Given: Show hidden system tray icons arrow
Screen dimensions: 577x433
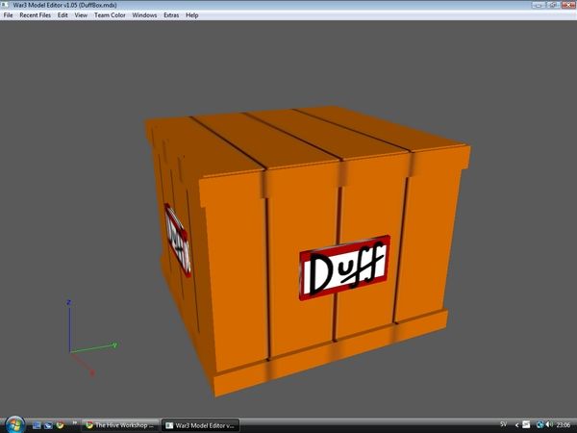Looking at the screenshot, I should [516, 425].
